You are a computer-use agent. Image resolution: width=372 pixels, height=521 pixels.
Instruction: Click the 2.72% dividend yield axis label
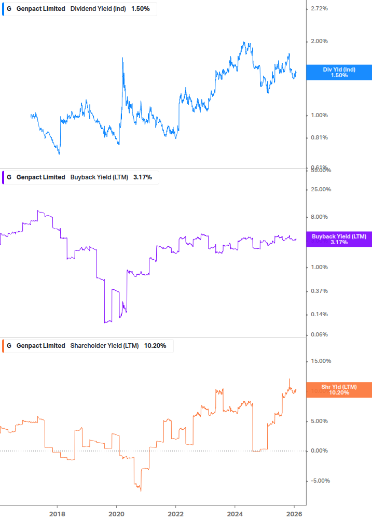click(x=319, y=9)
